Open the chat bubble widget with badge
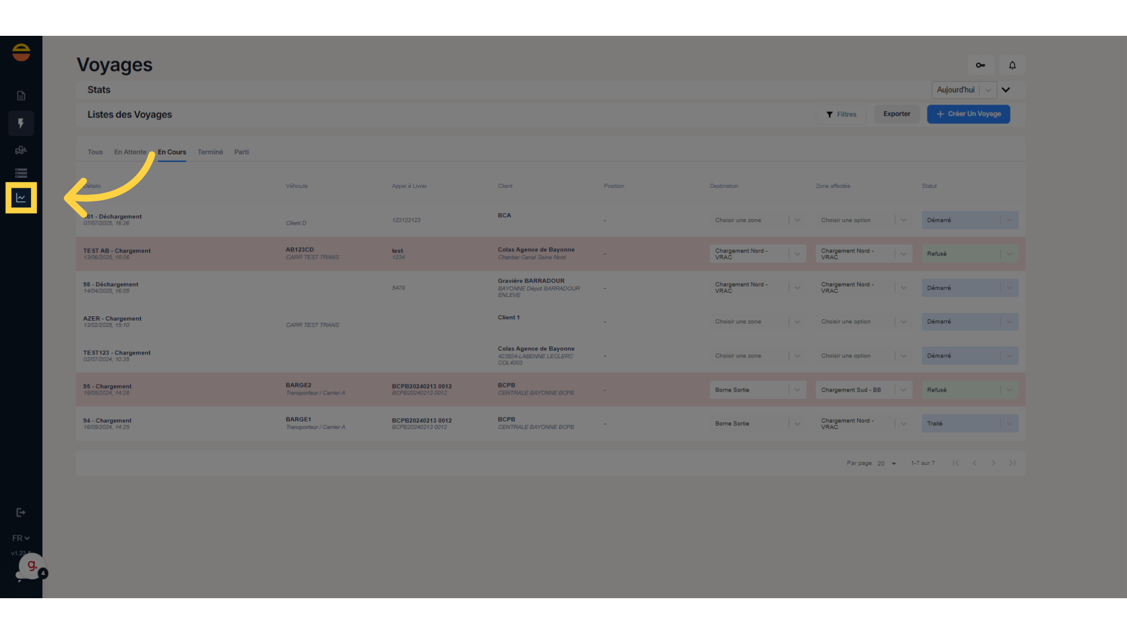Screen dimensions: 1127x634 point(31,567)
